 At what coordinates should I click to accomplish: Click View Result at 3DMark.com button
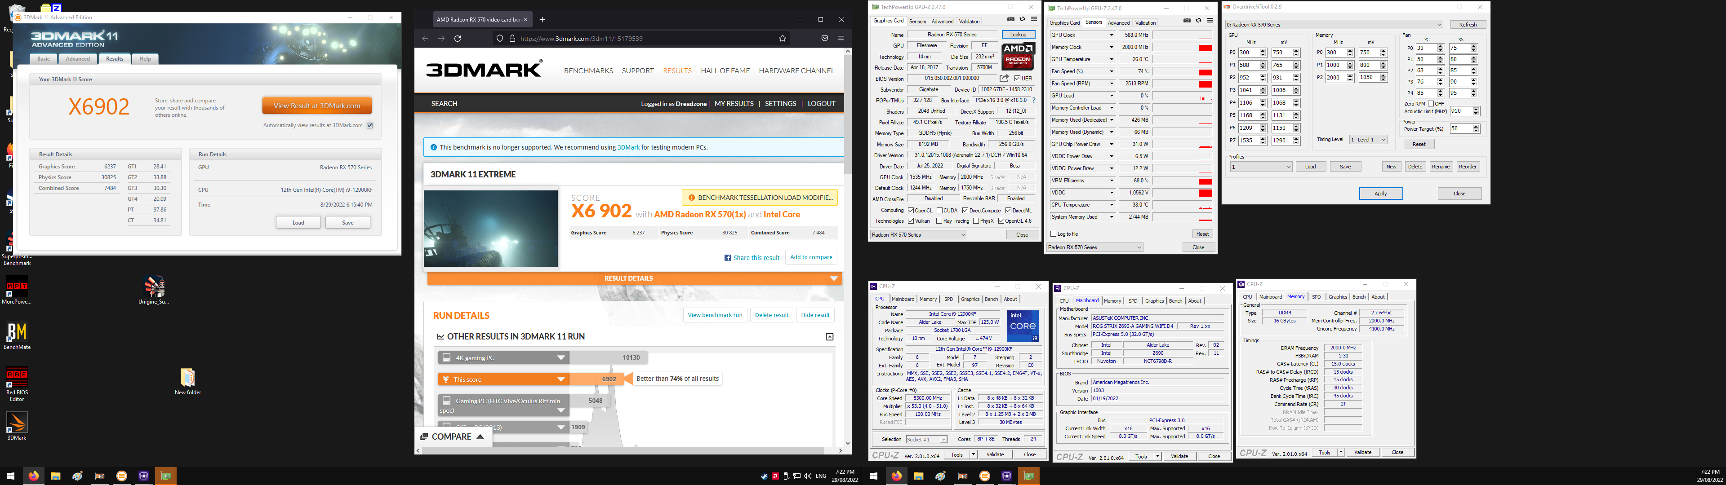point(317,105)
